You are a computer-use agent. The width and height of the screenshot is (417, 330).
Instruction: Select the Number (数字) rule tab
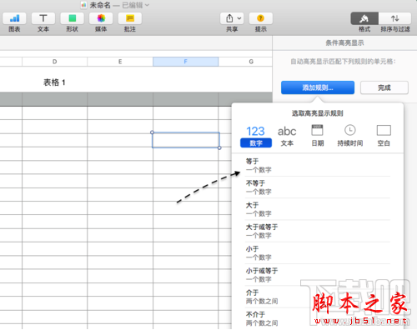[x=256, y=136]
